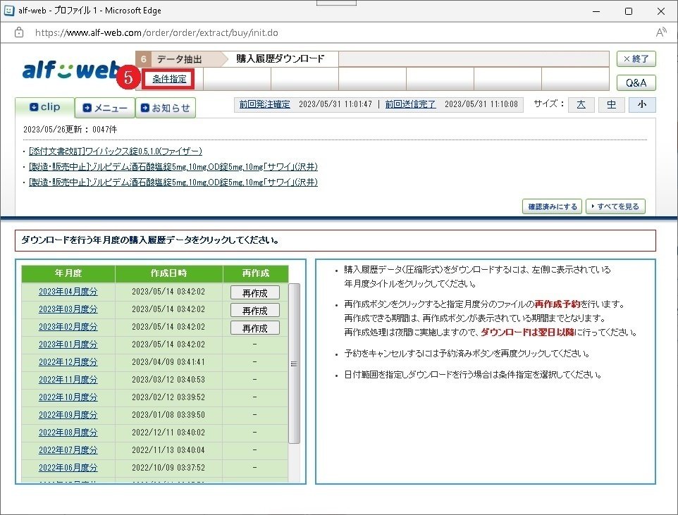Click 再作成 for 2023年03月度分
678x515 pixels.
coord(255,310)
